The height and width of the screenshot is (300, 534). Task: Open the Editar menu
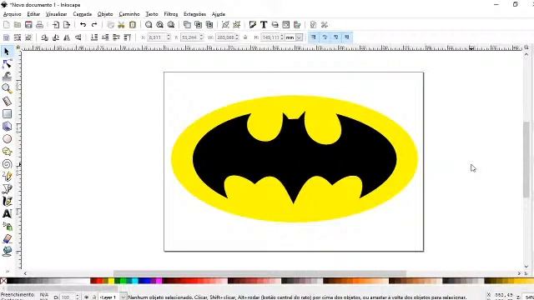[33, 14]
